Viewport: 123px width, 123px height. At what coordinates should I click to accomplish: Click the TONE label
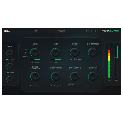click(55, 62)
